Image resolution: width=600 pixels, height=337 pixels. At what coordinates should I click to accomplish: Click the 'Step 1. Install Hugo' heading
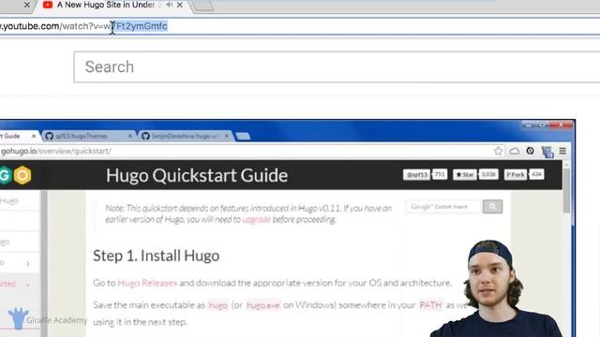[x=157, y=256]
